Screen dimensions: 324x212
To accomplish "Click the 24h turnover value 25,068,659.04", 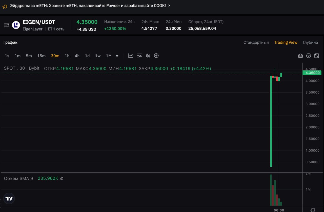I will 202,29.
